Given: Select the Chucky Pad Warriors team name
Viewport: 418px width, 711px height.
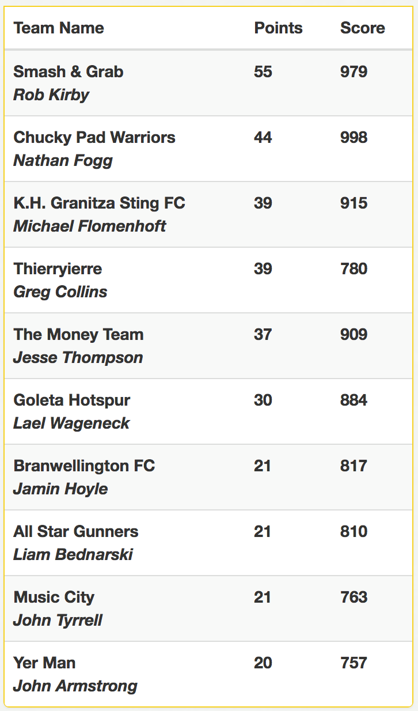Looking at the screenshot, I should 94,137.
